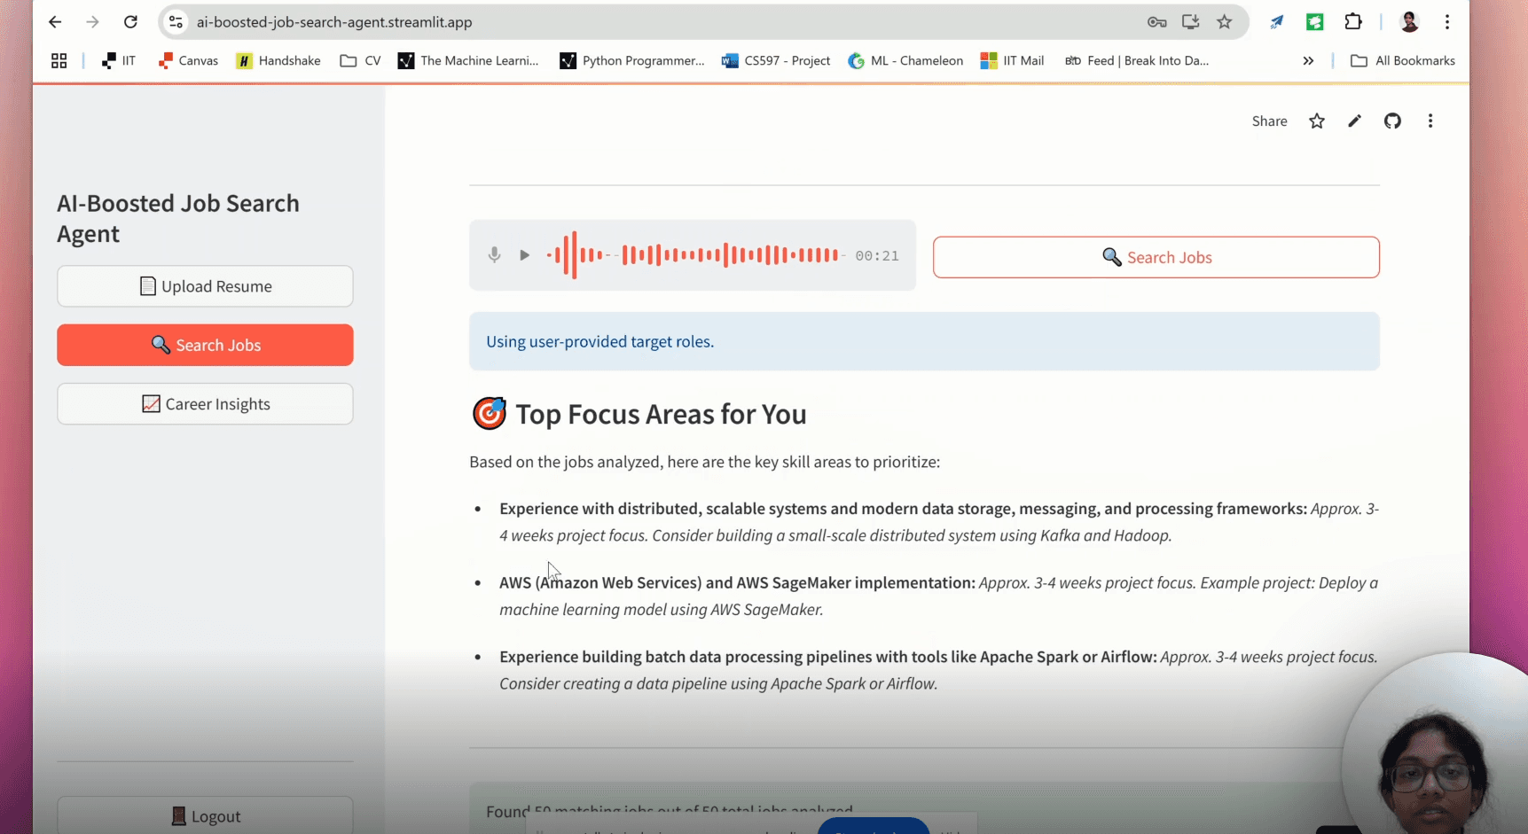Image resolution: width=1528 pixels, height=834 pixels.
Task: Open the Handshake bookmark
Action: pos(278,60)
